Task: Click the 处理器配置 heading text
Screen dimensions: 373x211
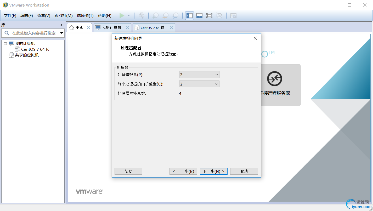Action: coord(131,48)
